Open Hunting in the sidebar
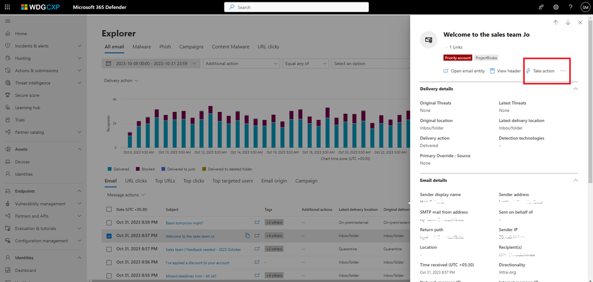Viewport: 593px width, 282px height. pos(23,58)
